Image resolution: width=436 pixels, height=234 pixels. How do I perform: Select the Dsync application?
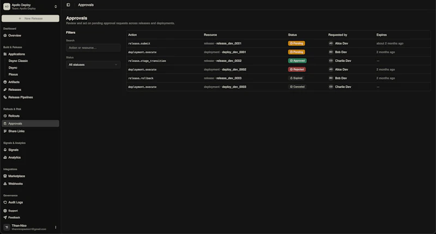click(13, 67)
